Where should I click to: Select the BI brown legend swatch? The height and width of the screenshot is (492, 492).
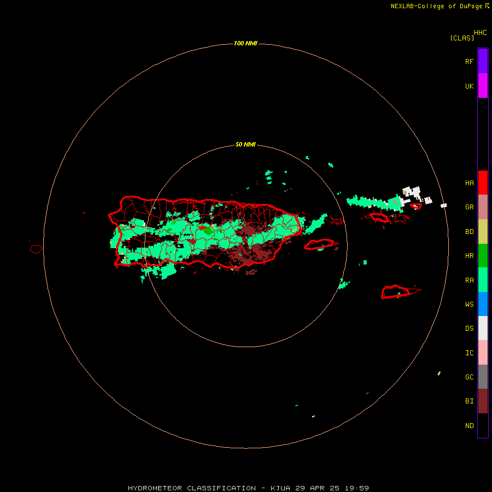tap(483, 401)
